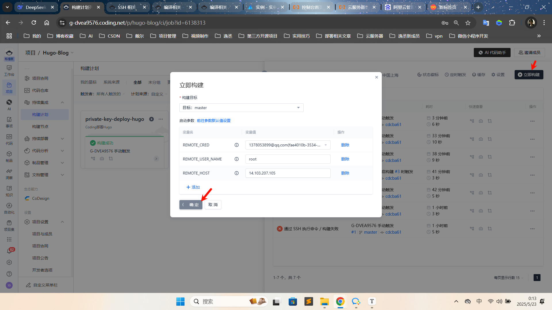This screenshot has height=310, width=552.
Task: Click REMOTE_USER_NAME value field with root
Action: pyautogui.click(x=288, y=159)
